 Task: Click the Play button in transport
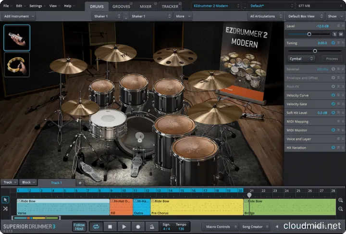tap(124, 226)
